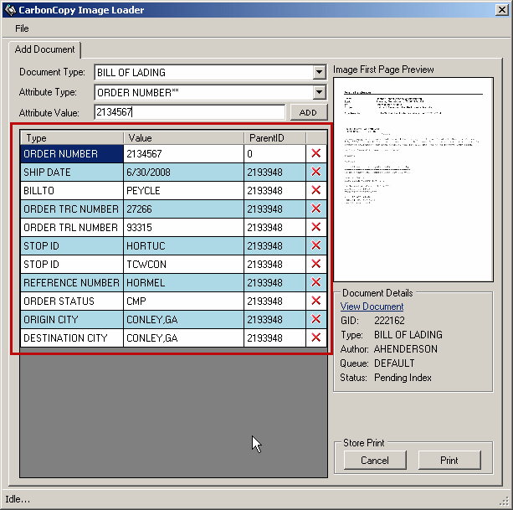The width and height of the screenshot is (513, 510).
Task: Open the View Document link
Action: click(x=372, y=307)
